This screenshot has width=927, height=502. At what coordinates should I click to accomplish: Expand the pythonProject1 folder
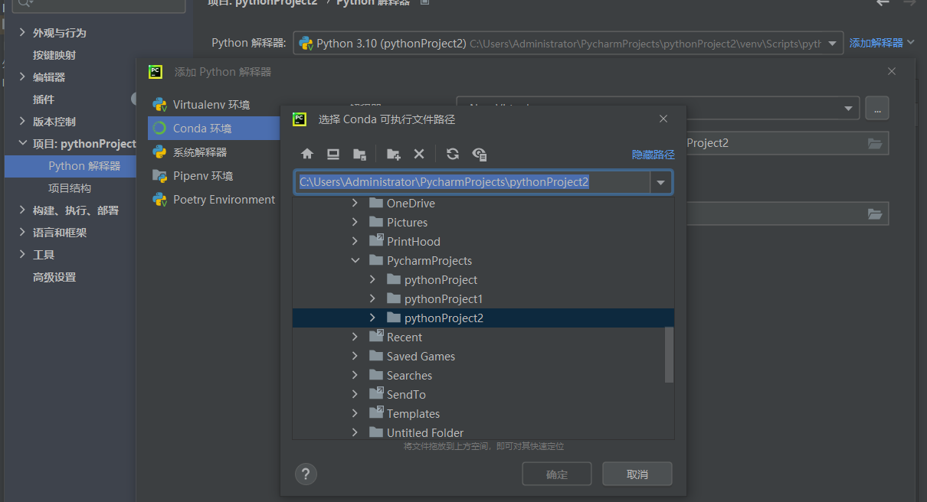[x=372, y=299]
